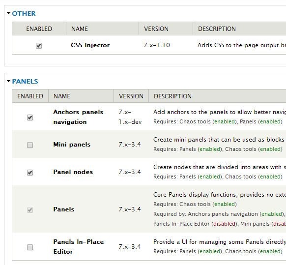Click the Anchors panels navigation label
Screen dimensions: 286x265
click(x=78, y=117)
